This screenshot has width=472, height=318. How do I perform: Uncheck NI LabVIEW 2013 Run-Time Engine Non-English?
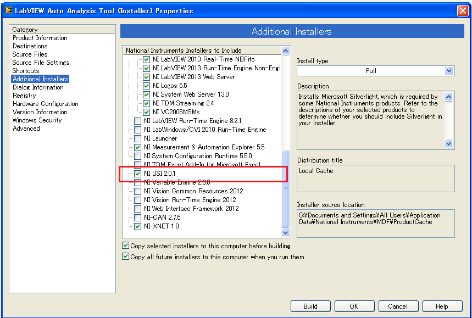click(146, 68)
